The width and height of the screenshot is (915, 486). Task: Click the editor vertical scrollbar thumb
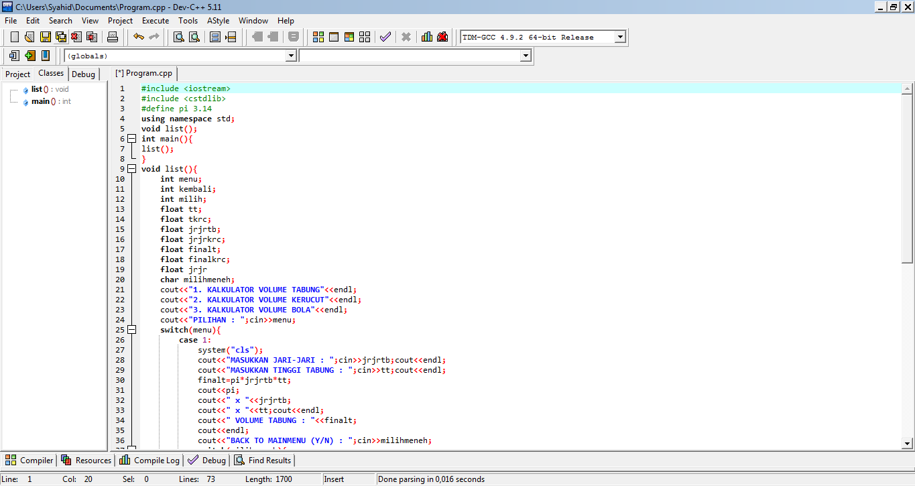[x=908, y=178]
